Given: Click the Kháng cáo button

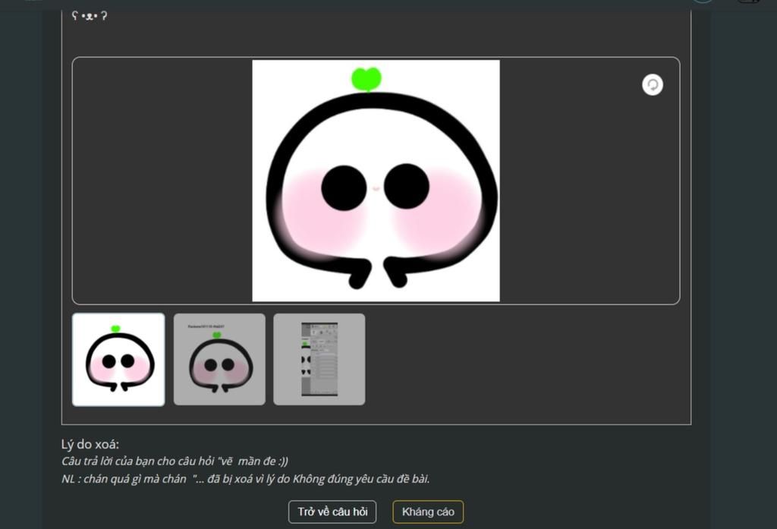Looking at the screenshot, I should pos(428,512).
